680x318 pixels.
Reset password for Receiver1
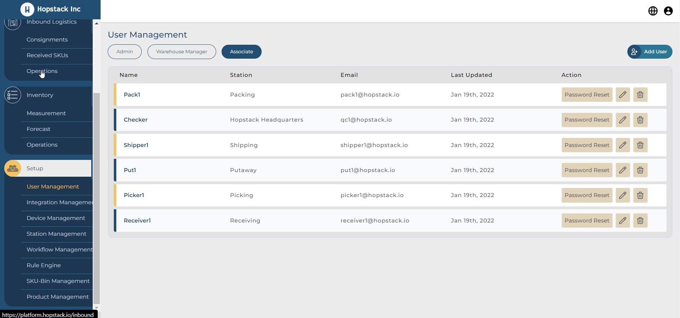tap(587, 221)
